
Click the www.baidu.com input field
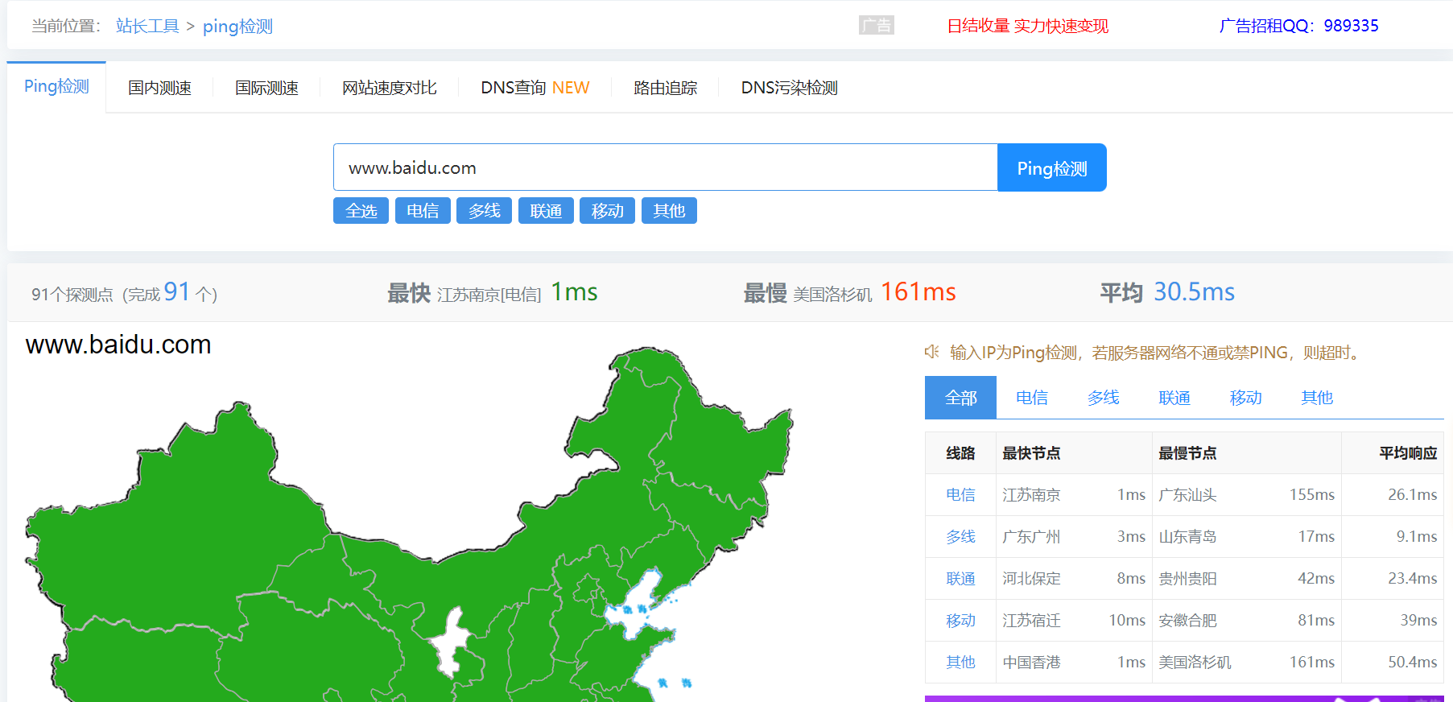point(665,167)
